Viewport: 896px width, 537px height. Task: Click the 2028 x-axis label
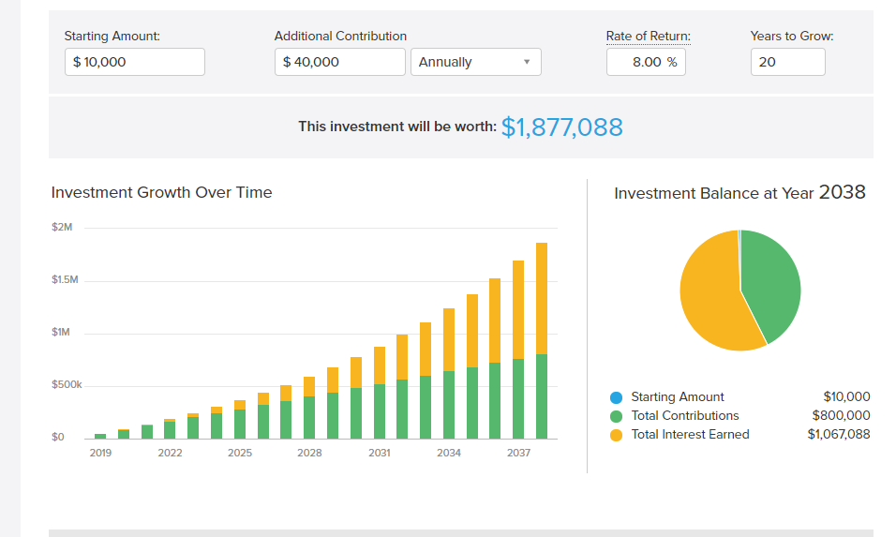coord(309,453)
